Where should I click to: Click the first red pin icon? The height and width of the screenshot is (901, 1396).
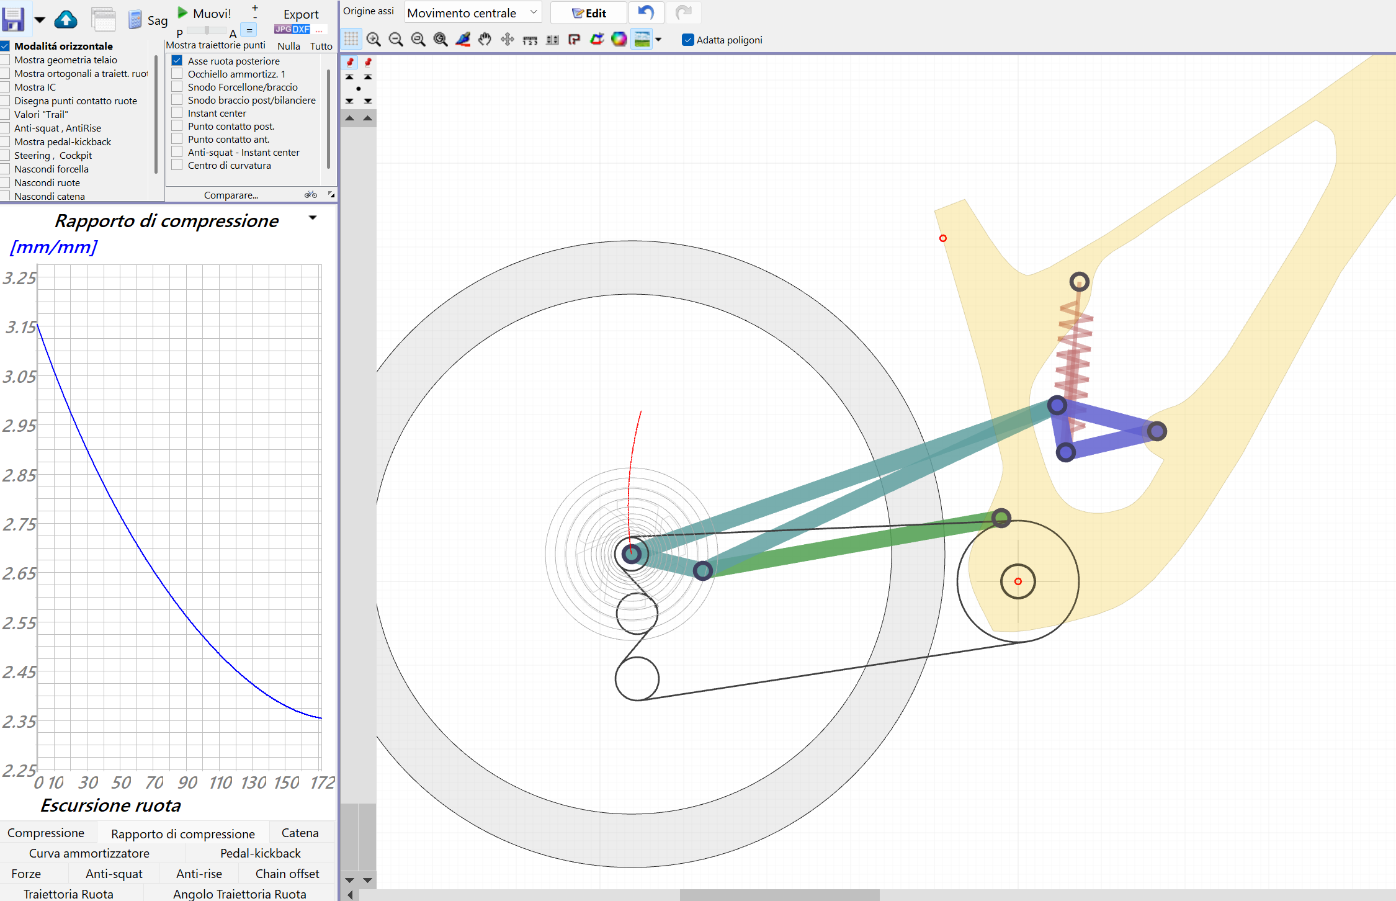350,61
